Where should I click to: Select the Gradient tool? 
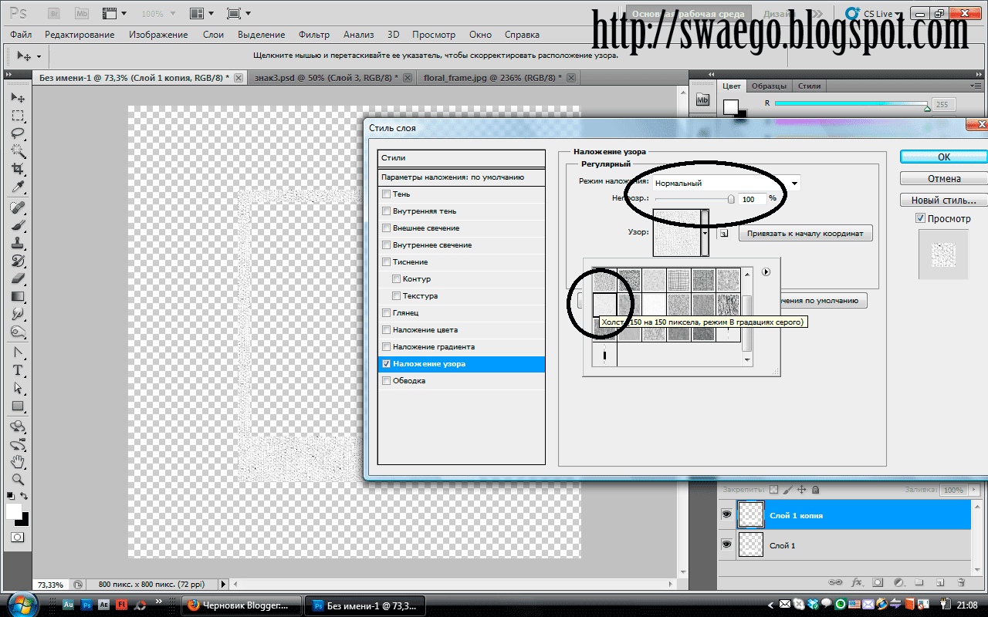pyautogui.click(x=18, y=297)
